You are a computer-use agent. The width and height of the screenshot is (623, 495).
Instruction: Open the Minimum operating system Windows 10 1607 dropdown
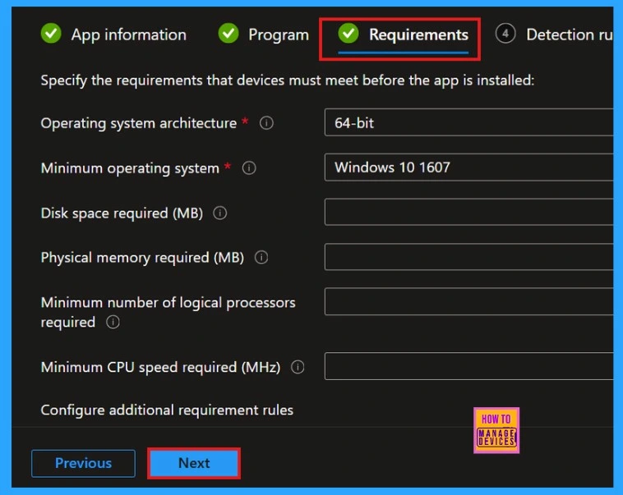(468, 167)
